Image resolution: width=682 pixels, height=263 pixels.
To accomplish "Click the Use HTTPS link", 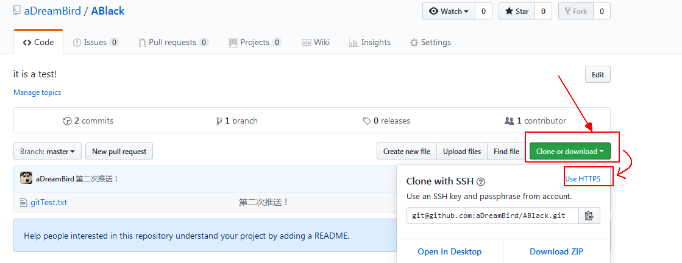I will coord(583,178).
